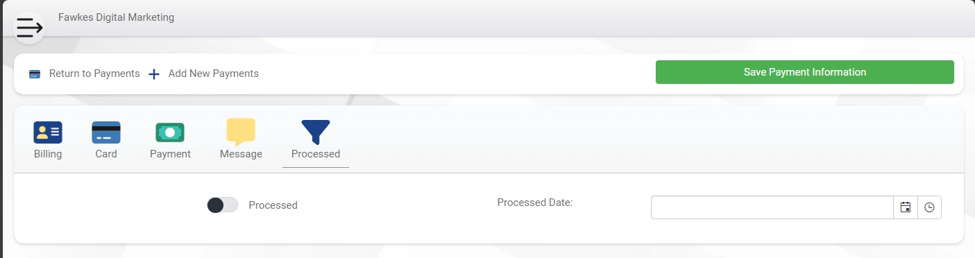Click the Add New Payments link
The image size is (975, 258).
click(214, 74)
